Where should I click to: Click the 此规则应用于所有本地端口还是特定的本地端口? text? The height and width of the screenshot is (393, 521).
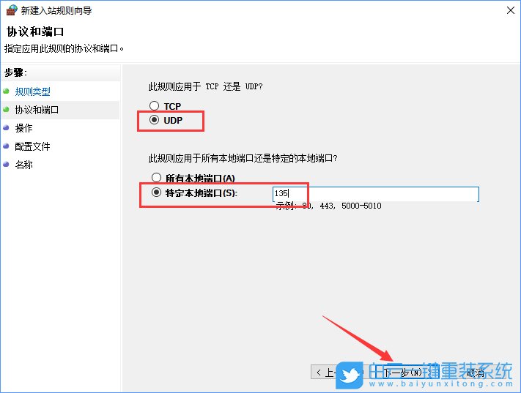coord(243,158)
